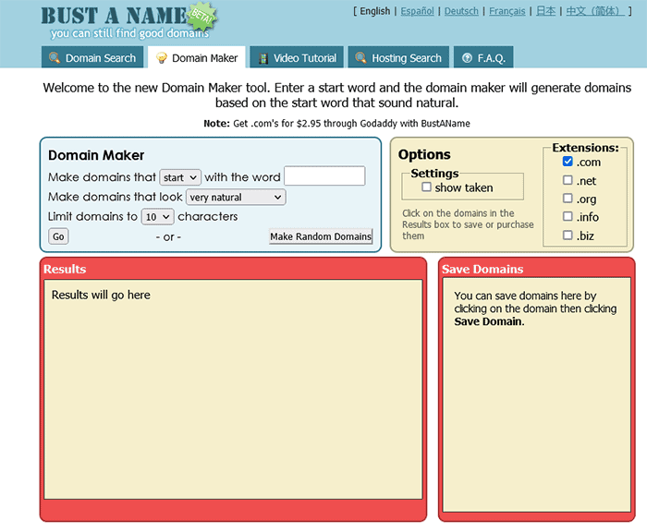Click the Domain Maker lightbulb icon
Image resolution: width=647 pixels, height=532 pixels.
162,58
